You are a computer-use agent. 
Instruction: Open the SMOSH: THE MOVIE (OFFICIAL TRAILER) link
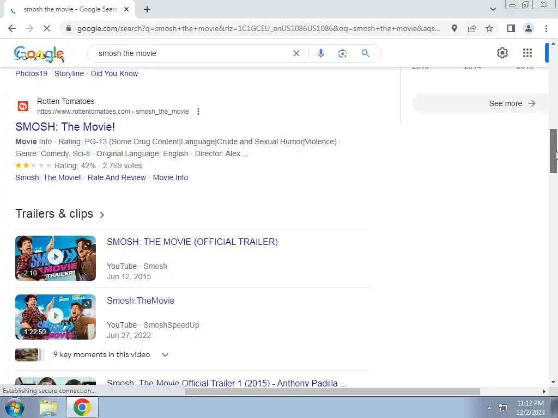pos(192,242)
